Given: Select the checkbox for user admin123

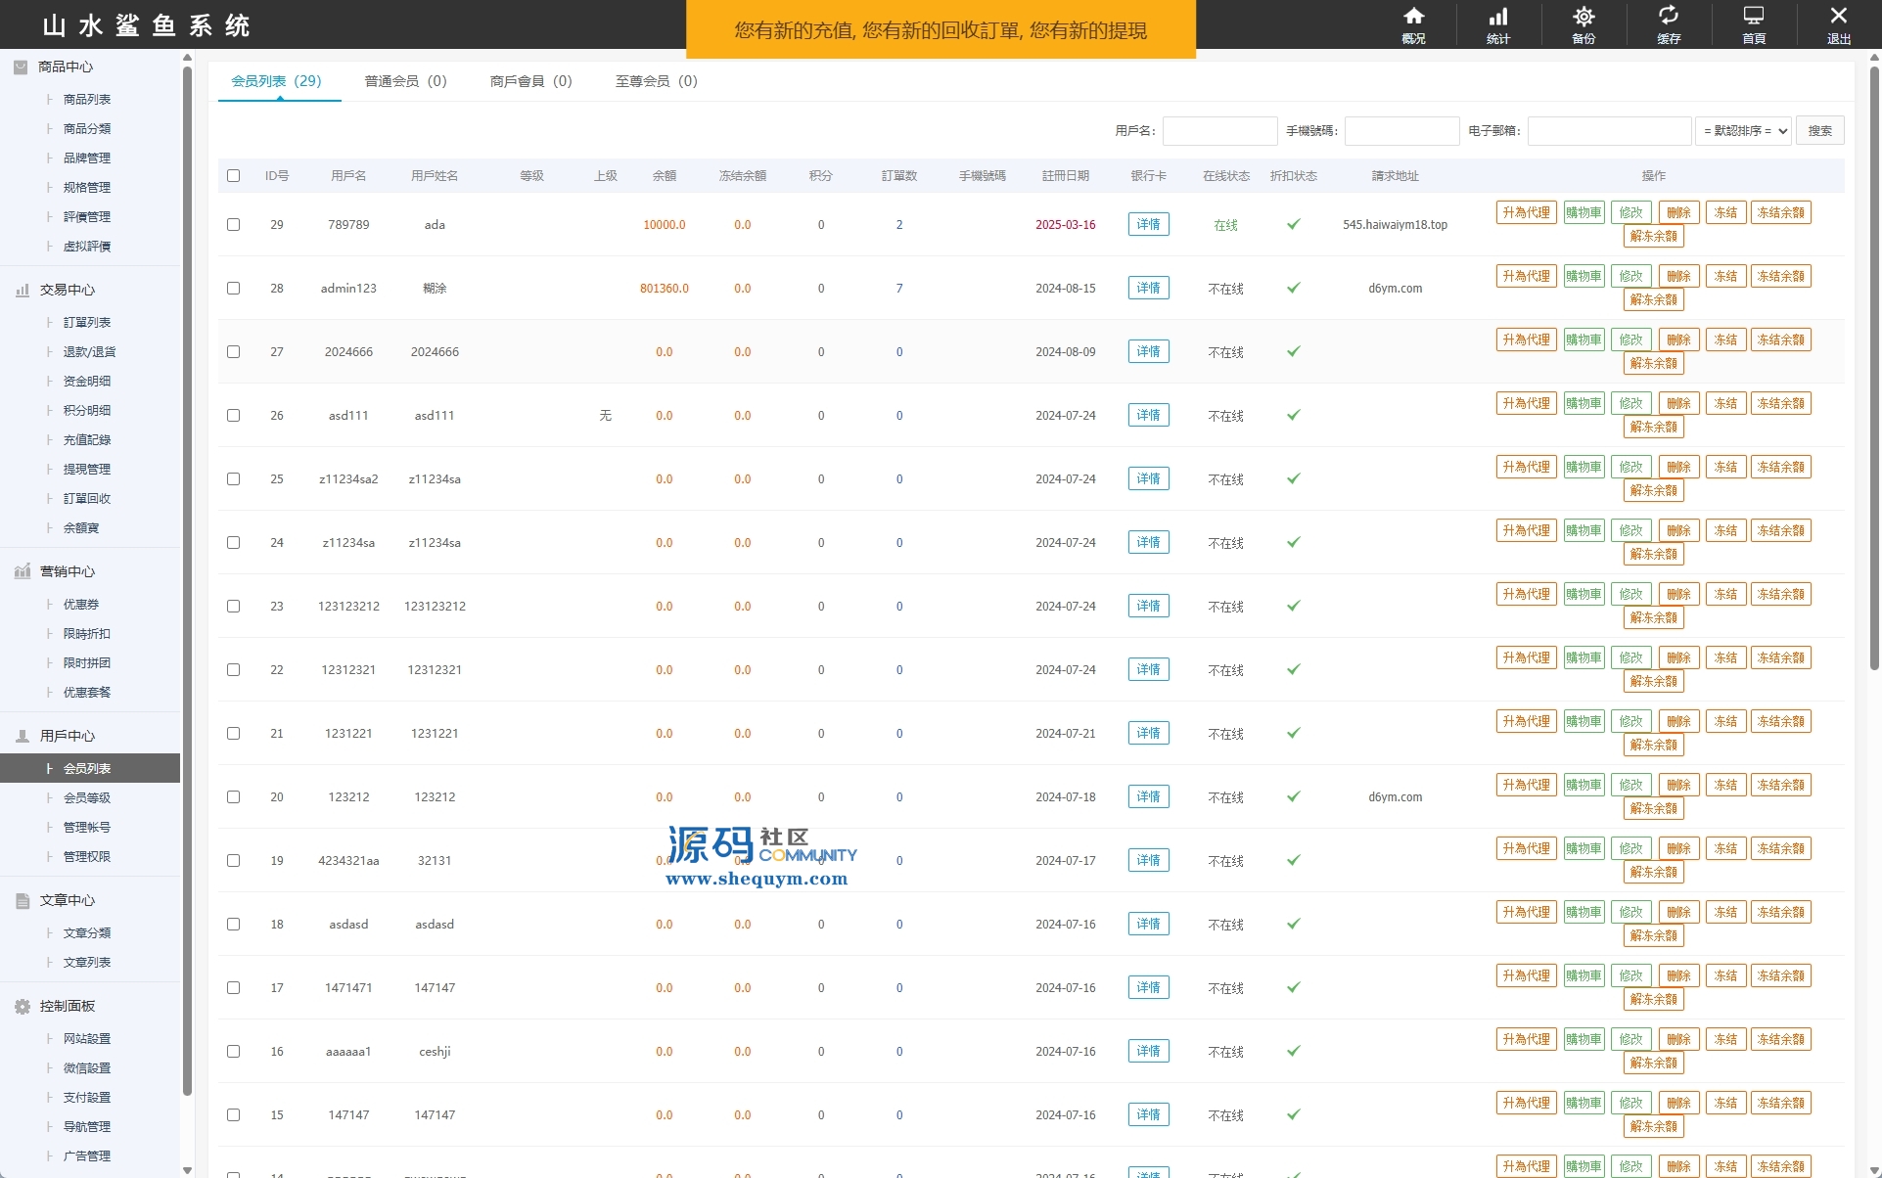Looking at the screenshot, I should [x=233, y=288].
